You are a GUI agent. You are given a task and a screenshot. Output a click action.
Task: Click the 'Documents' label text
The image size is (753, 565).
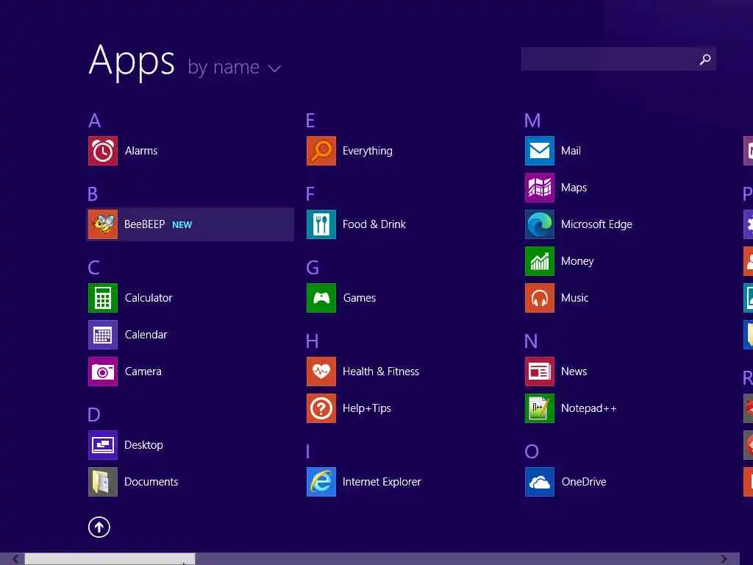[x=151, y=482]
